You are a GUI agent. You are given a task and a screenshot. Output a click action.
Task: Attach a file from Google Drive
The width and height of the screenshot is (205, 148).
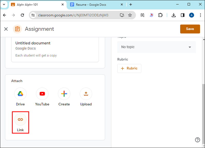(20, 94)
